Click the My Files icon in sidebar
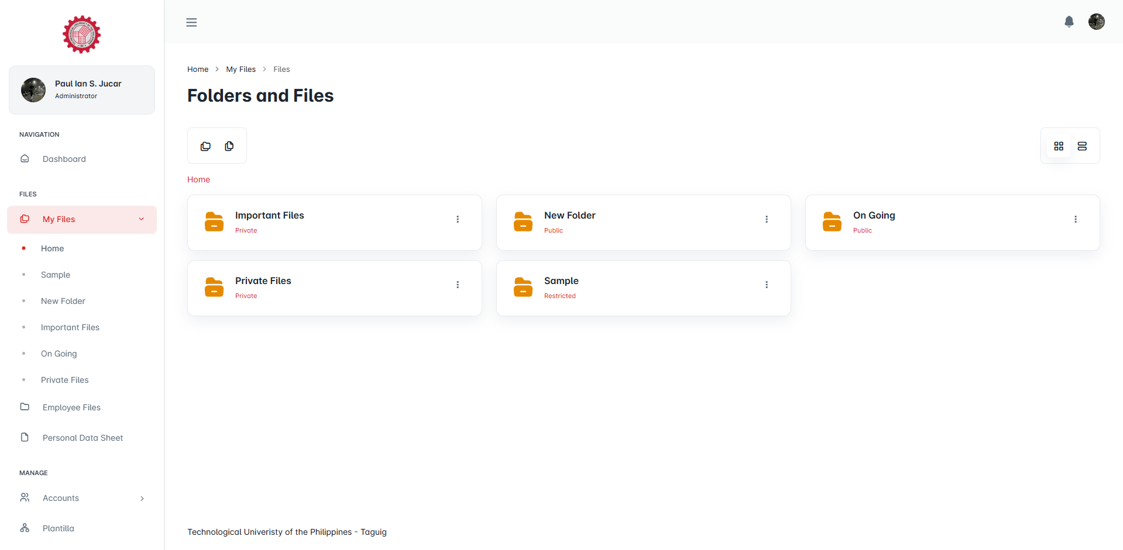 tap(25, 219)
